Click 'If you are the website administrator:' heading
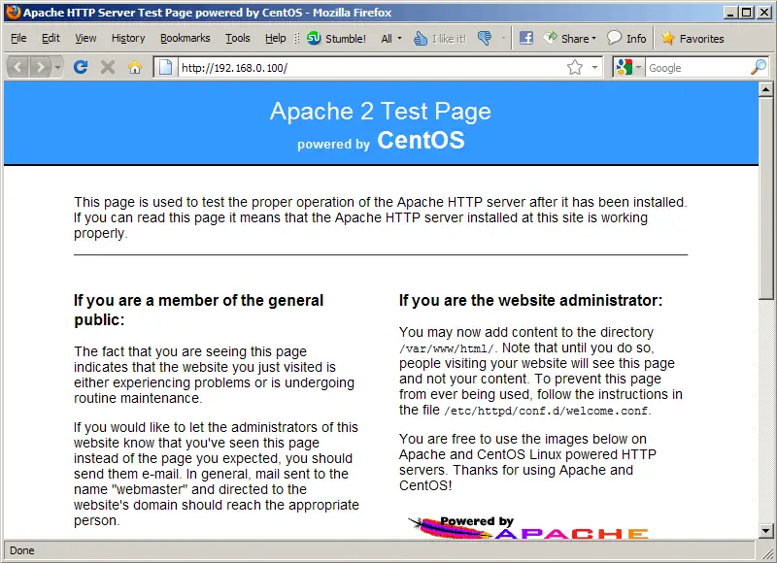Image resolution: width=777 pixels, height=563 pixels. 530,300
